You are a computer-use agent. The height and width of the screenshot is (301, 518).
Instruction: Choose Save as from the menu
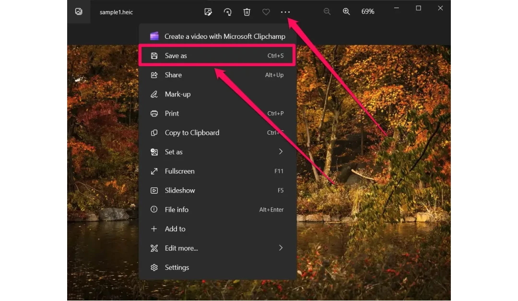click(175, 56)
